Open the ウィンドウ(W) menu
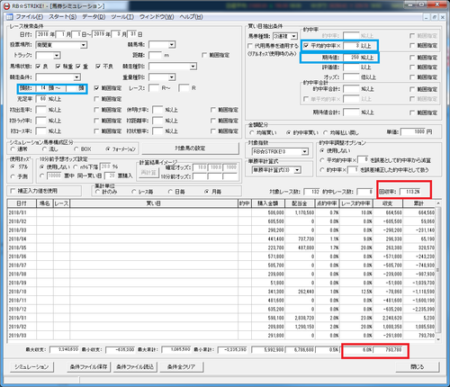The width and height of the screenshot is (450, 387). coord(157,17)
